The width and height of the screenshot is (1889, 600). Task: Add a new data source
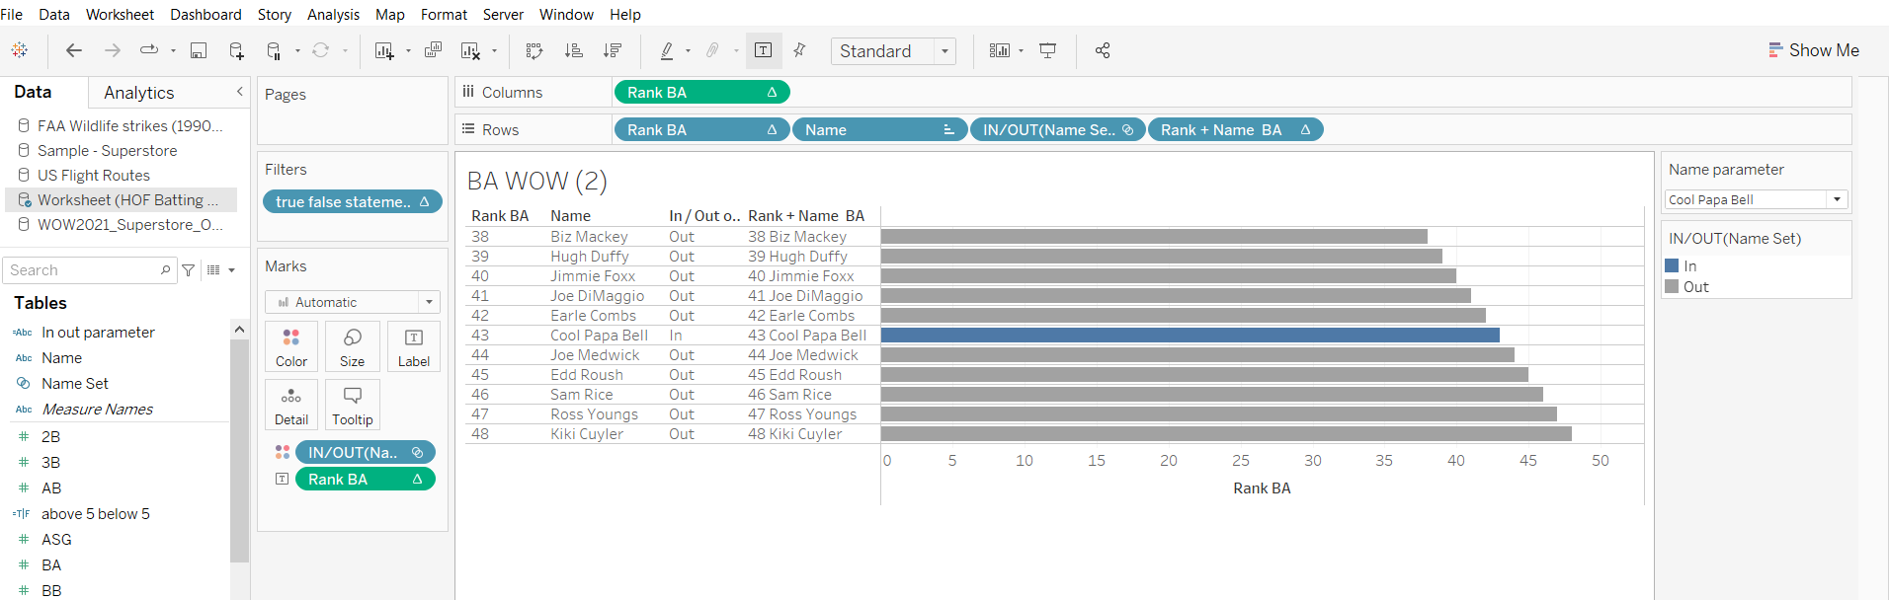pyautogui.click(x=236, y=50)
